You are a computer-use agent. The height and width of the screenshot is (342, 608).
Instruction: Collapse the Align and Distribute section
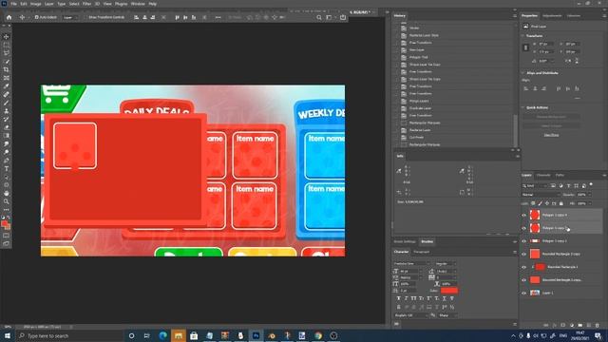coord(522,73)
